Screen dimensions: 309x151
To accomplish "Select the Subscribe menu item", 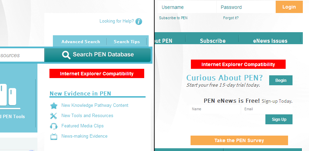I will coord(213,41).
